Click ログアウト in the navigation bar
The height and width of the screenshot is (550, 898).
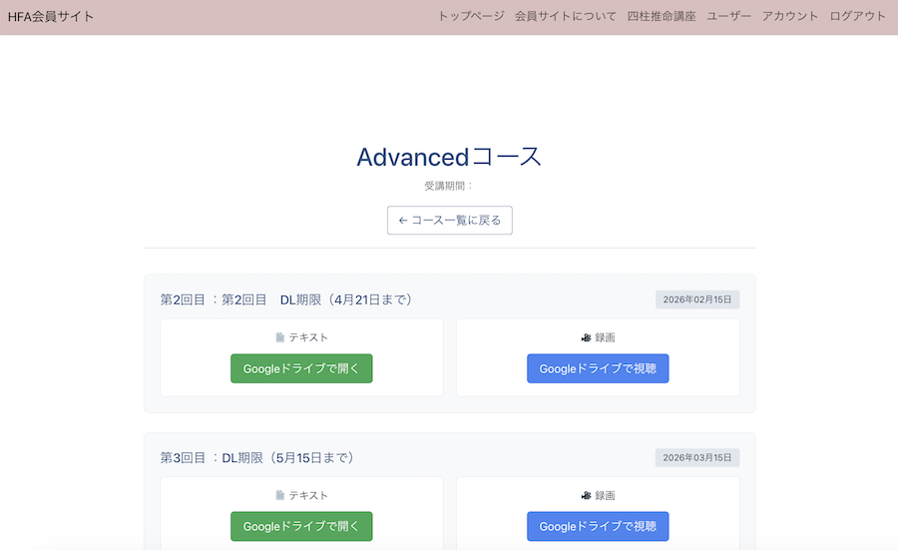point(857,16)
